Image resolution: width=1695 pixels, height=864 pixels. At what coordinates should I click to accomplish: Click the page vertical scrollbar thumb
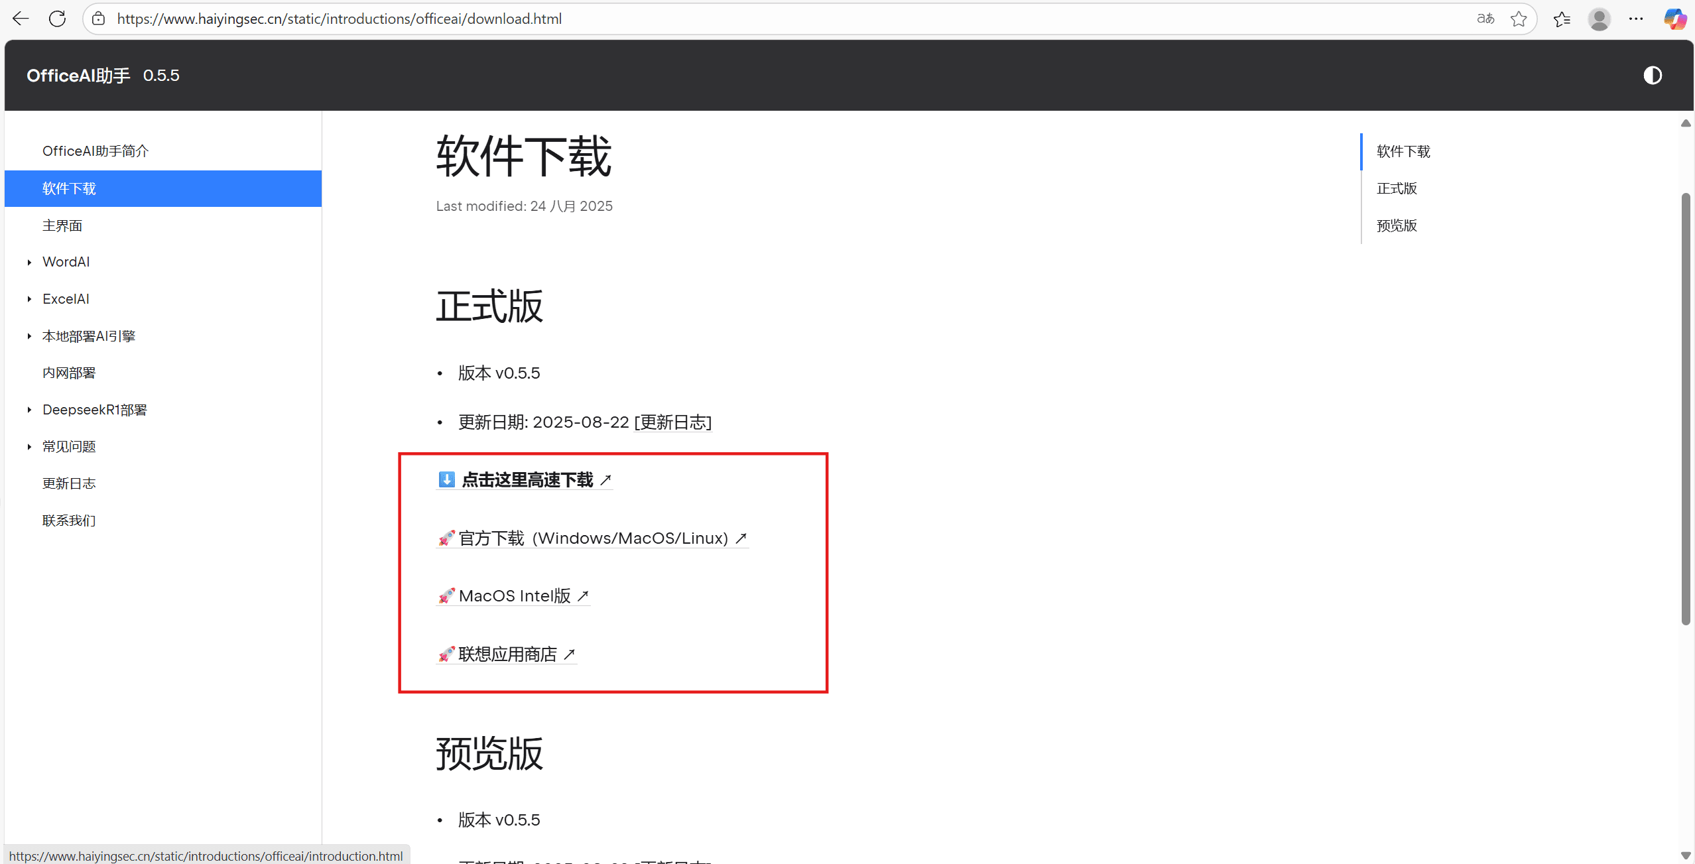[x=1685, y=408]
